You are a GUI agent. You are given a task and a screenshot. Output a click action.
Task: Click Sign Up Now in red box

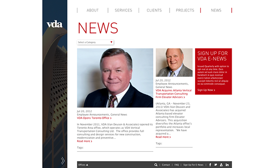point(206,90)
